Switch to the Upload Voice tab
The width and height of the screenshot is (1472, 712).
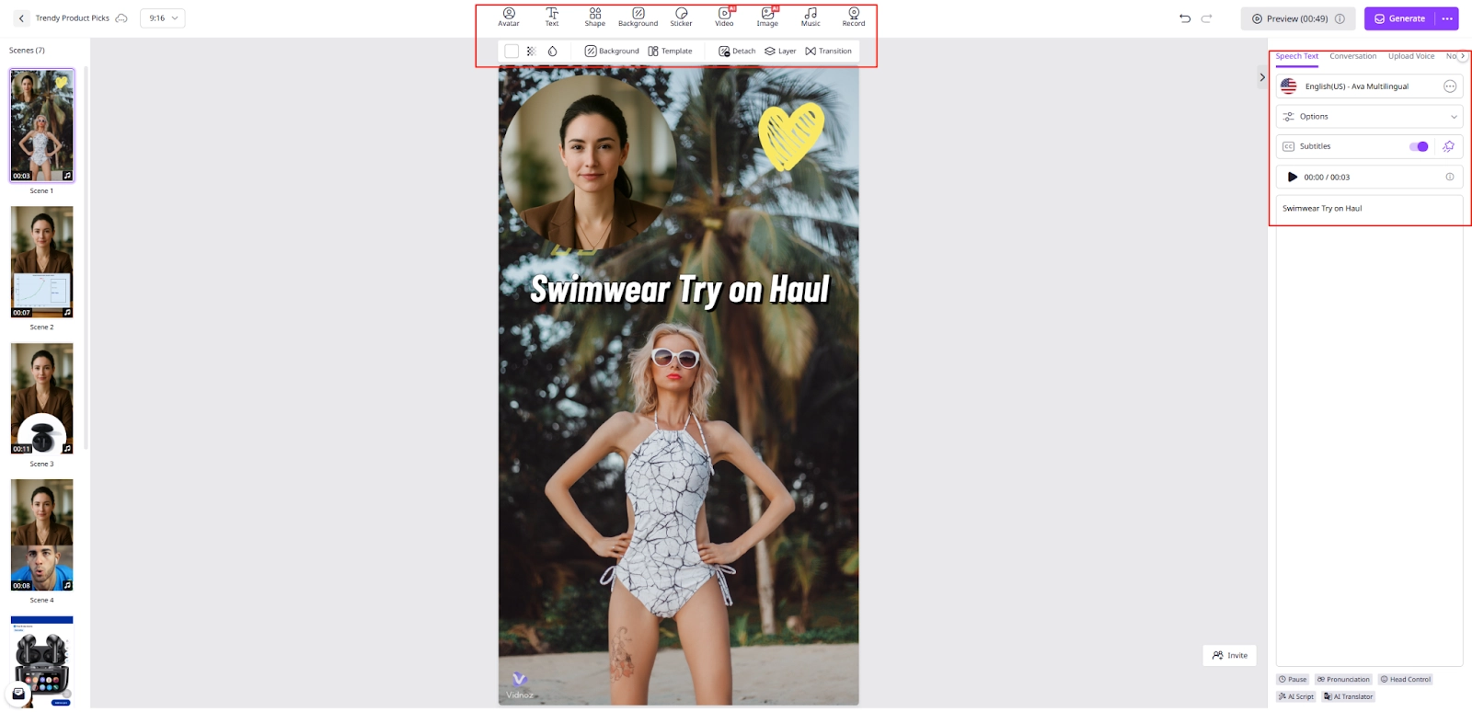click(x=1411, y=56)
